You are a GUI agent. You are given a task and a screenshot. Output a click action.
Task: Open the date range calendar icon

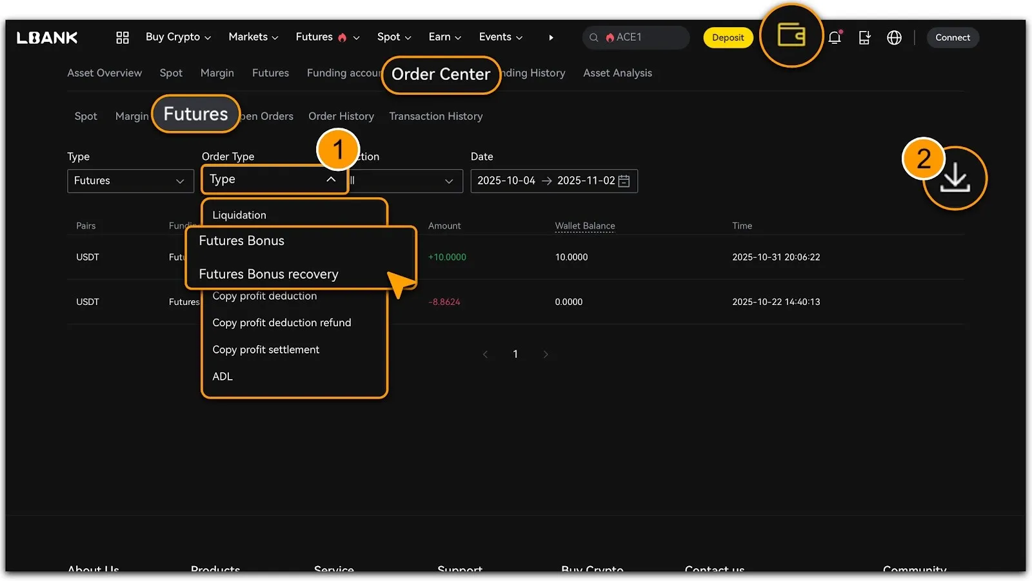tap(624, 181)
